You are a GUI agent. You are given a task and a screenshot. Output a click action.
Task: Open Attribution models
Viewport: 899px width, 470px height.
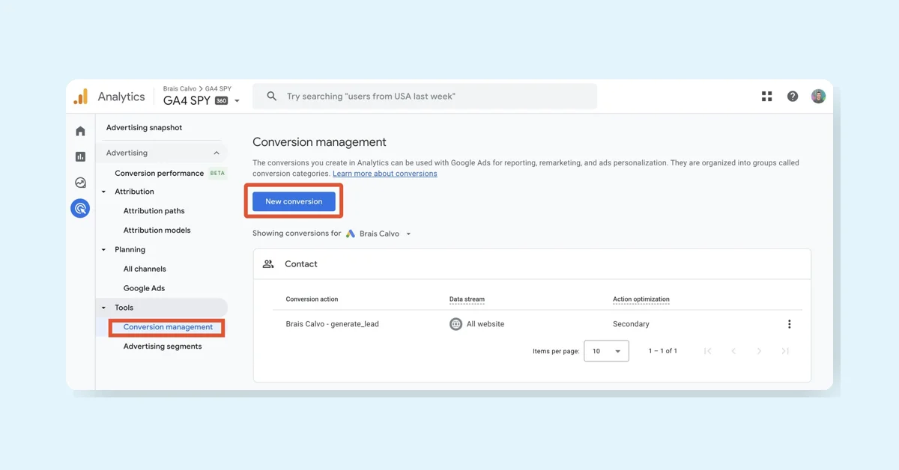157,231
